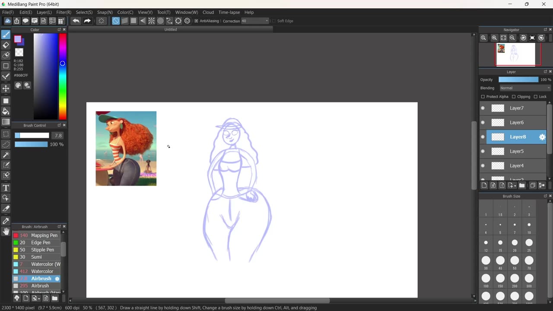This screenshot has height=311, width=553.
Task: Click Navigator rotate left icon
Action: [x=523, y=38]
